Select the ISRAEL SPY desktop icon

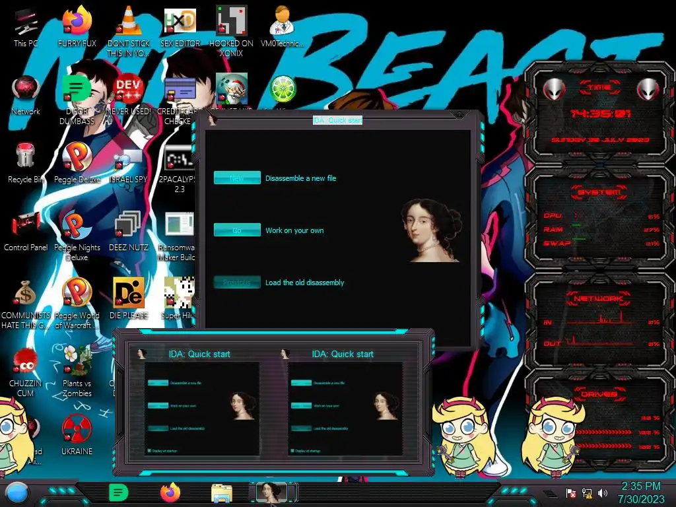[129, 163]
